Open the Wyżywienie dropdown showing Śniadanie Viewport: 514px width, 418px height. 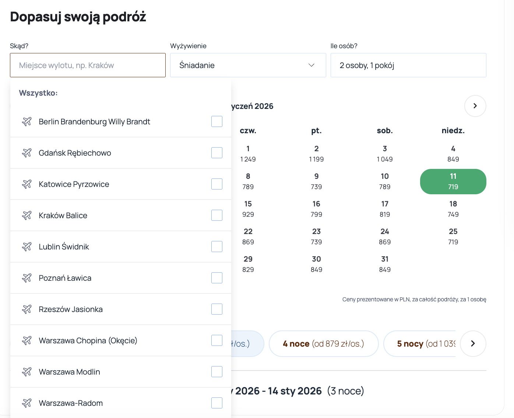[248, 65]
